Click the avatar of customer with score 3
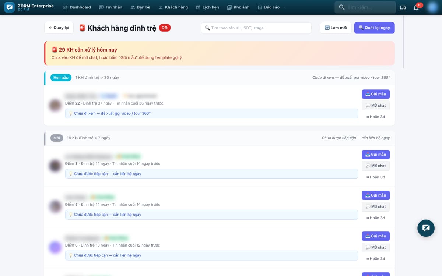 tap(55, 166)
